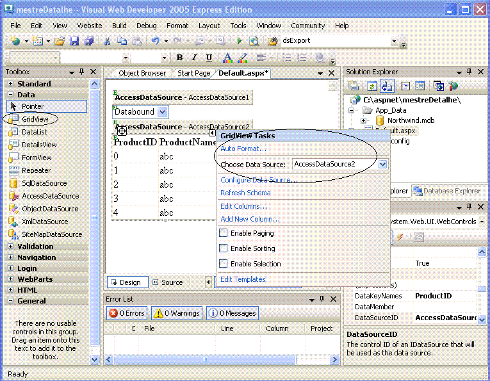Cut selection with the scissors icon
Image resolution: width=490 pixels, height=381 pixels.
click(107, 41)
